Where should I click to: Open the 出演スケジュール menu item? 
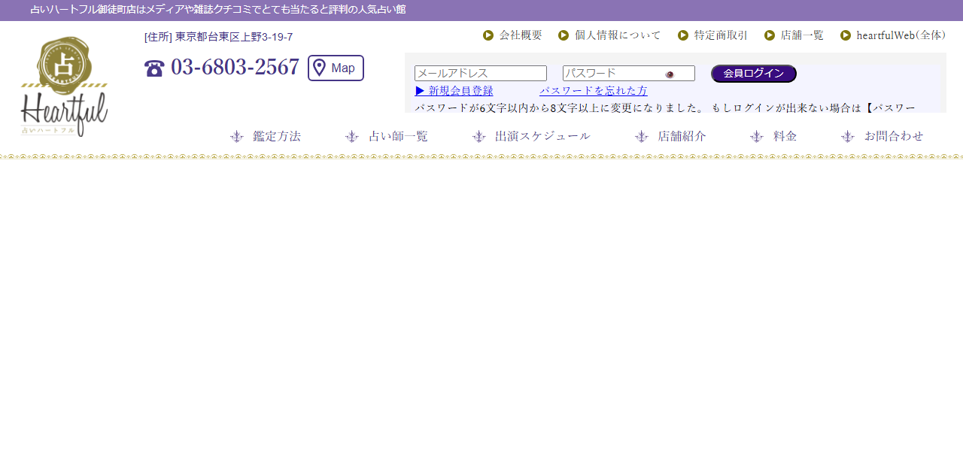542,136
